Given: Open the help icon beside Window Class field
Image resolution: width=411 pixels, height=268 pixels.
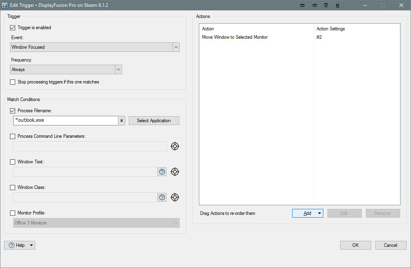Looking at the screenshot, I should 162,197.
